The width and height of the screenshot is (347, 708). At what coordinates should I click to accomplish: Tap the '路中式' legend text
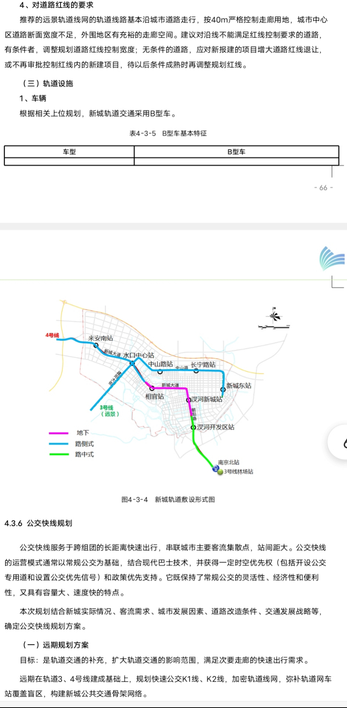tap(85, 454)
